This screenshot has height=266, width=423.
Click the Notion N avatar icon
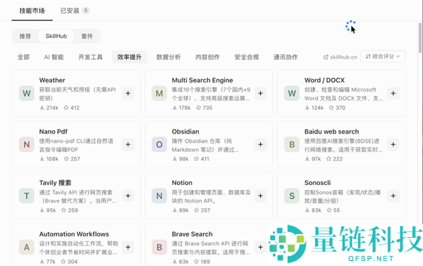coord(159,196)
